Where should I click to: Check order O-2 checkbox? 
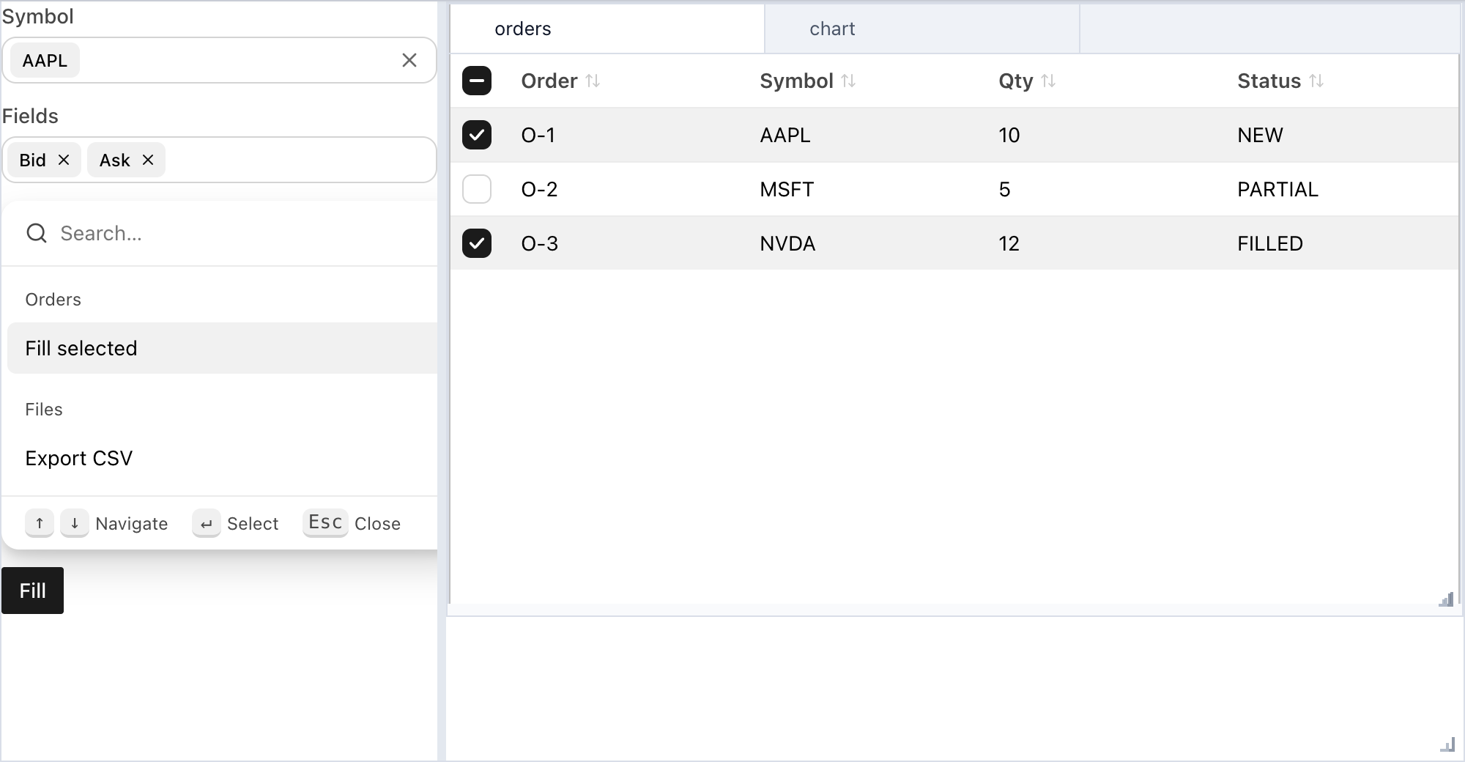[x=477, y=189]
